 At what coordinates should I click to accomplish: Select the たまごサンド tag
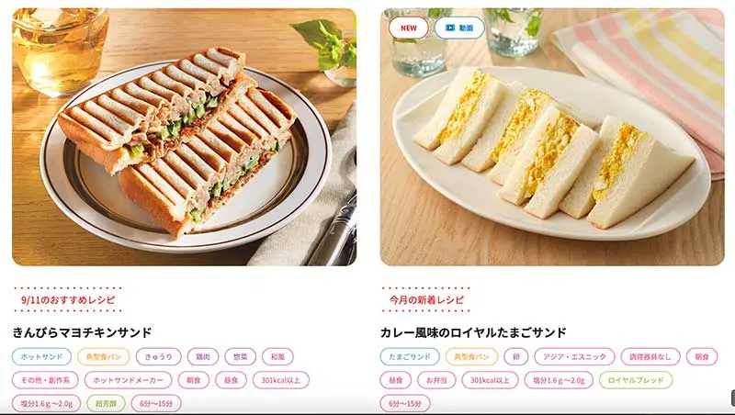pyautogui.click(x=410, y=356)
